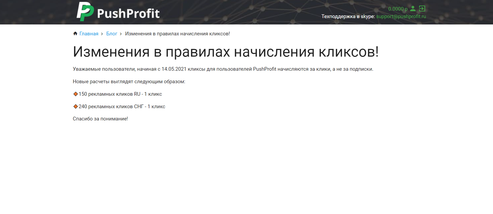Click the current page breadcrumb text

[x=177, y=34]
